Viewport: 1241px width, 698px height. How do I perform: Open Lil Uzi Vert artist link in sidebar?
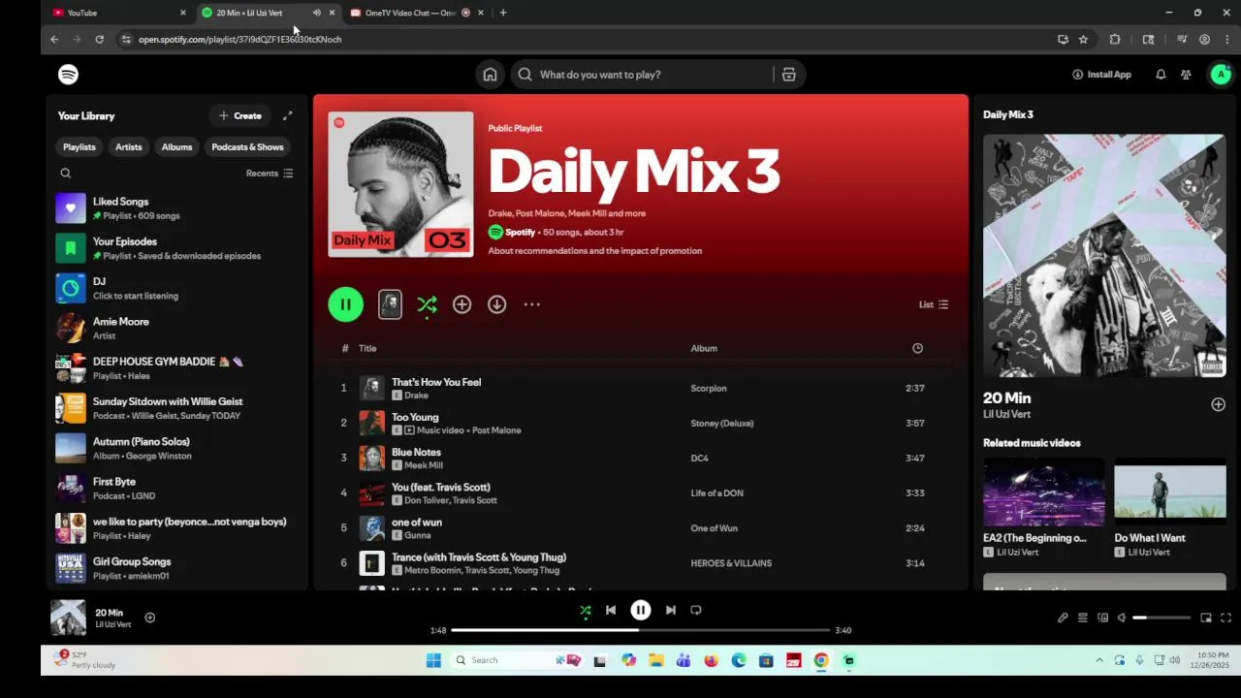pos(1006,415)
